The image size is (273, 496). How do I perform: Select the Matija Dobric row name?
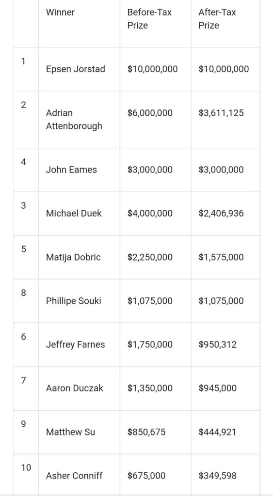pos(73,257)
